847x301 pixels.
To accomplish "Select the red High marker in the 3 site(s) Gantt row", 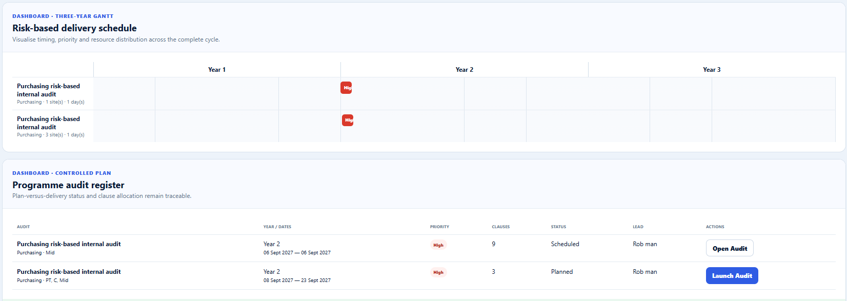I will 348,120.
